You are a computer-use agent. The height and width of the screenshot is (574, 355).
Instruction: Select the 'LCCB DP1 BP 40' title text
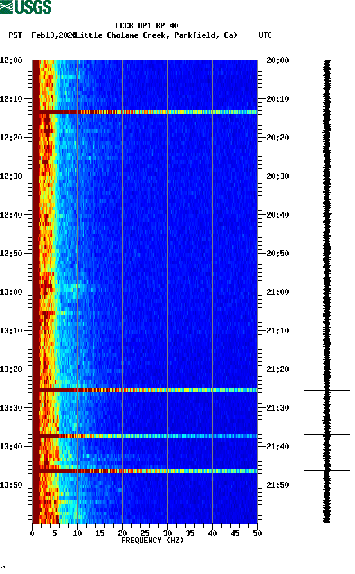coord(147,26)
